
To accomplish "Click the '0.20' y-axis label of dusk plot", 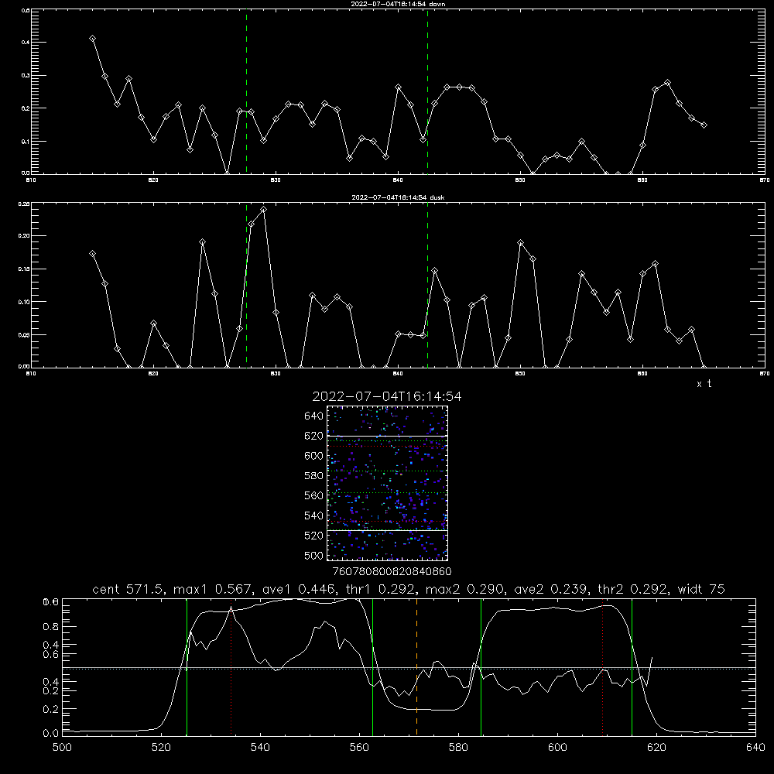I will (24, 236).
